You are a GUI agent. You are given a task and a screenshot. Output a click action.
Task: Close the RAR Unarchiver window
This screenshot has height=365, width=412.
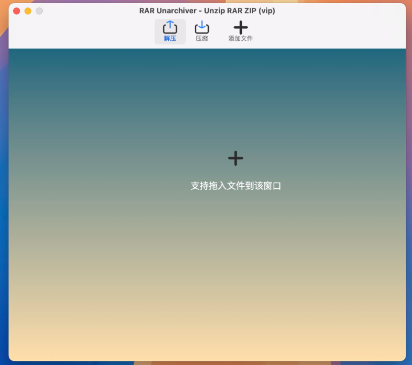[x=17, y=11]
